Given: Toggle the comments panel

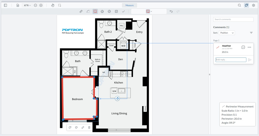Looking at the screenshot, I should click(246, 5).
